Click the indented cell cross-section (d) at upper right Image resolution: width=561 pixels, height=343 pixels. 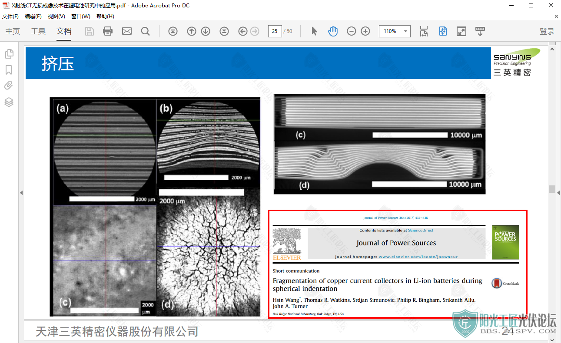point(379,167)
